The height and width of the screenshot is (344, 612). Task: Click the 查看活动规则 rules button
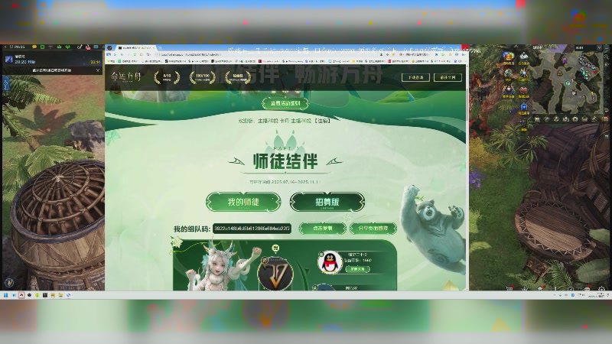(x=285, y=103)
